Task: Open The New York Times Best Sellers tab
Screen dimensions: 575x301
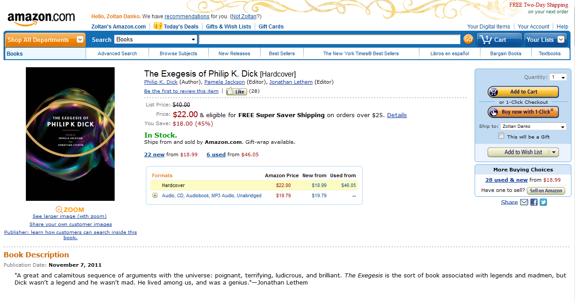Action: (x=361, y=53)
